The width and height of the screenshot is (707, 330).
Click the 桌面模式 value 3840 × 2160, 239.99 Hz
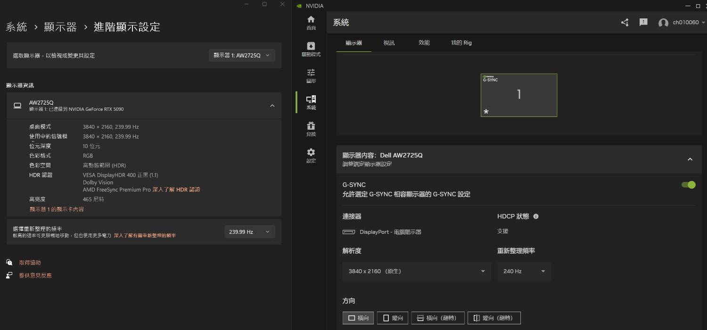[x=111, y=127]
